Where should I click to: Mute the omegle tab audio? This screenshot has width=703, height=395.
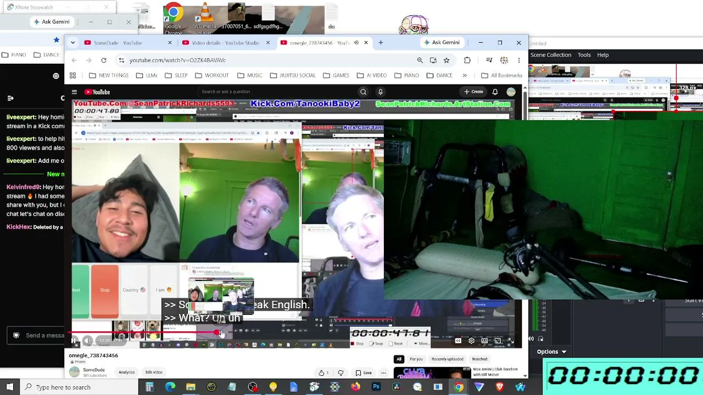(x=356, y=43)
